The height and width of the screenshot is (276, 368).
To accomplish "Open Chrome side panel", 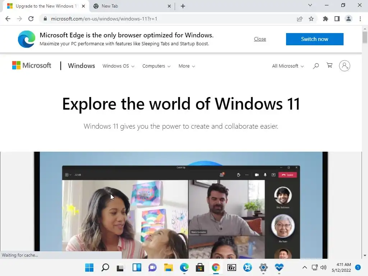I will pos(337,19).
